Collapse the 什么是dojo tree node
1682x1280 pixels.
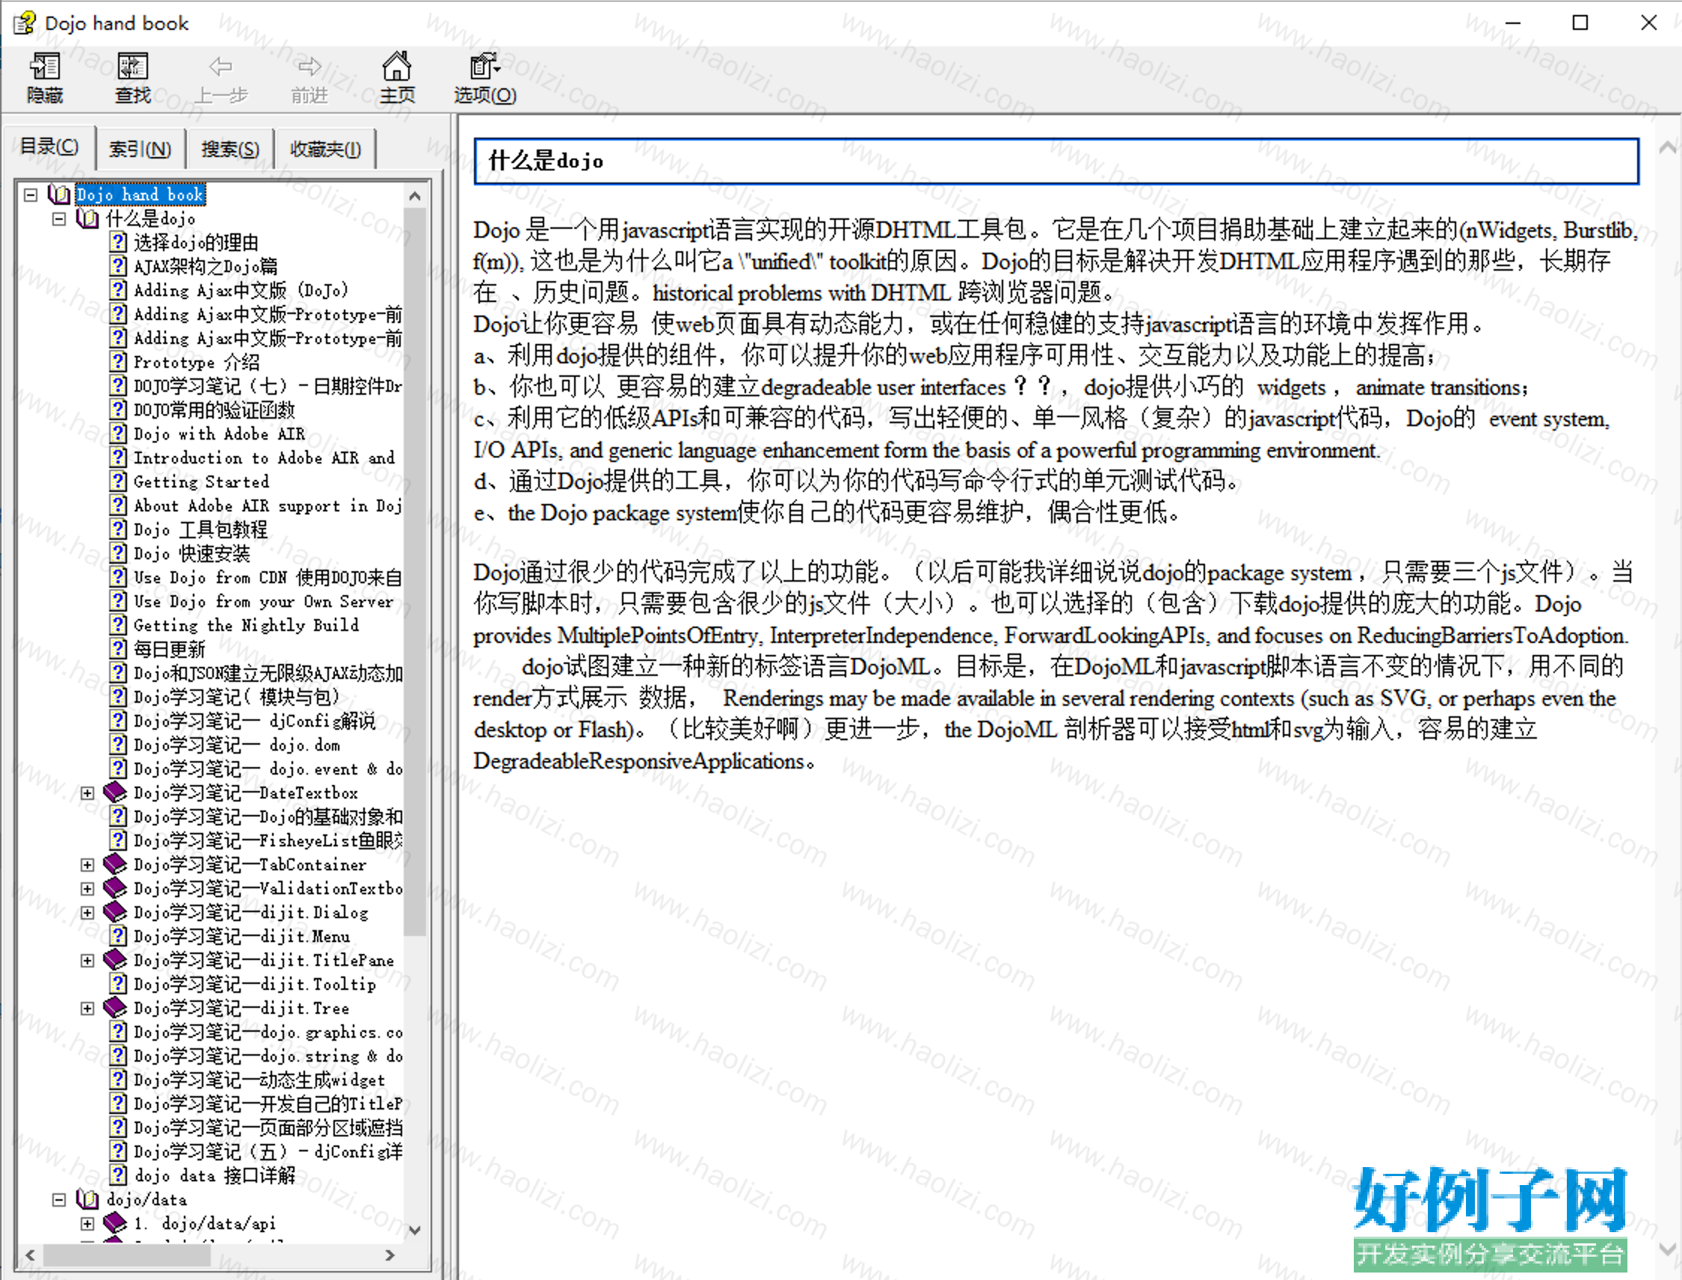click(x=58, y=219)
